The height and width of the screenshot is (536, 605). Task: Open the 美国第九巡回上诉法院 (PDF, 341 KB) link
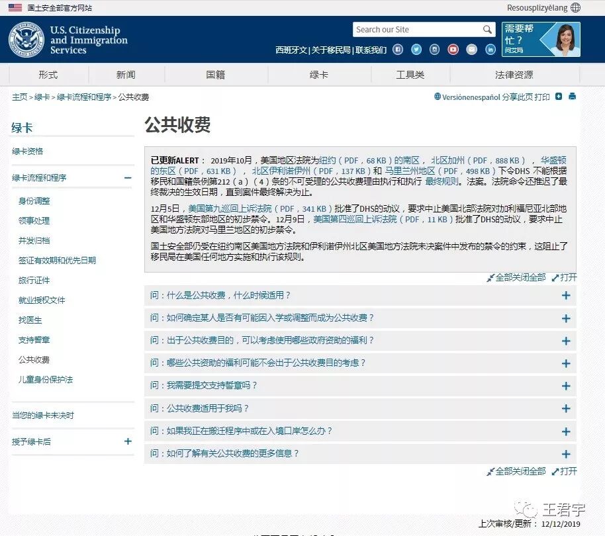pos(260,208)
